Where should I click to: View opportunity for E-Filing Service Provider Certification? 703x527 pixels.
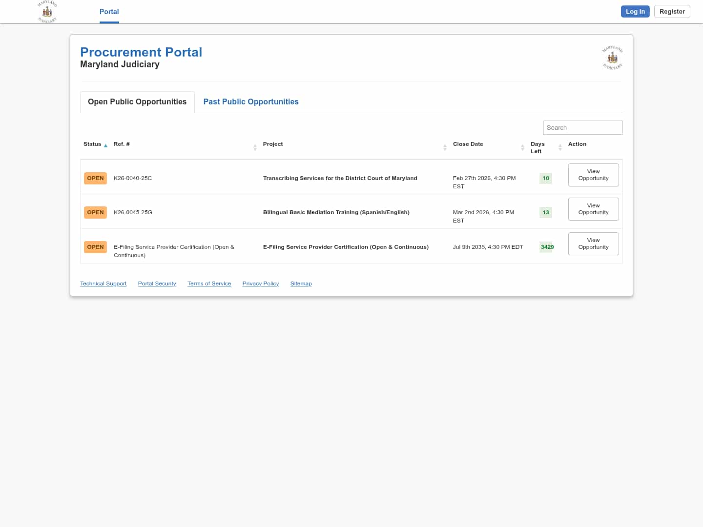[593, 243]
